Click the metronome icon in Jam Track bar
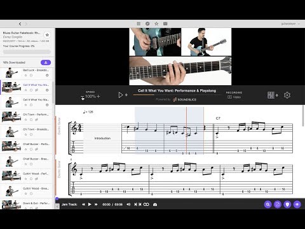The width and height of the screenshot is (305, 229). click(155, 204)
